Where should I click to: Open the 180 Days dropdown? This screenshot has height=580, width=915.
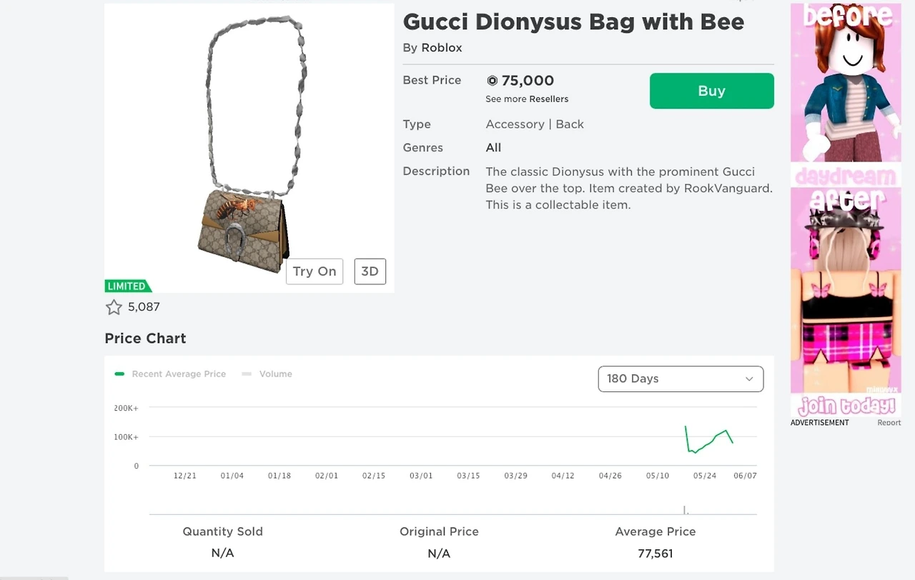tap(680, 379)
